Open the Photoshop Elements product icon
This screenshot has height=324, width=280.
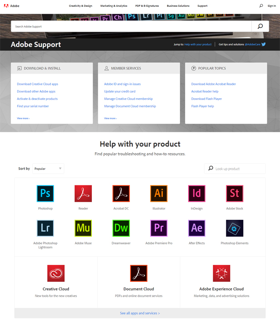(x=235, y=228)
